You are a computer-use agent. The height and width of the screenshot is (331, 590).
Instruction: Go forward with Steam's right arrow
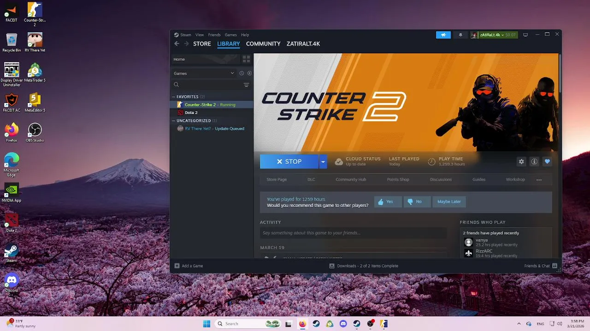coord(186,44)
